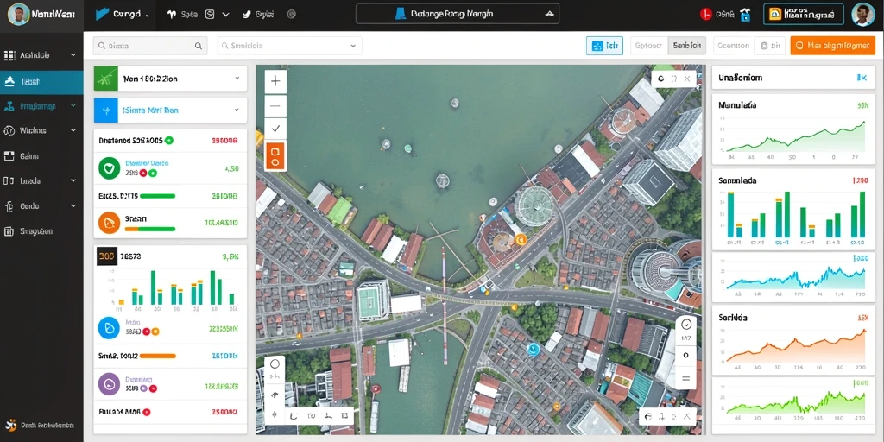Click the blue logo icon beside Cvngd

click(103, 15)
